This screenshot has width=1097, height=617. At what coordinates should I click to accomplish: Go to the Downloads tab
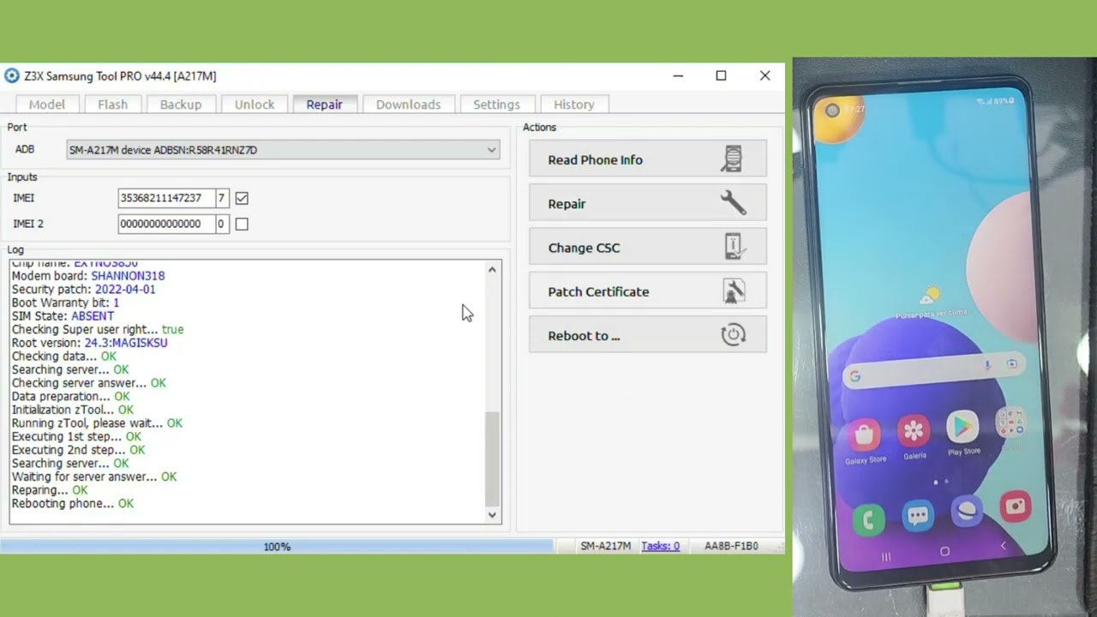click(408, 105)
